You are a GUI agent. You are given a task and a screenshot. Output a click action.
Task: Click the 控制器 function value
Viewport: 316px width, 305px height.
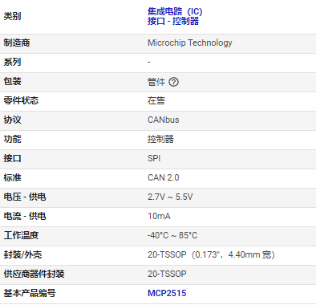click(x=160, y=139)
